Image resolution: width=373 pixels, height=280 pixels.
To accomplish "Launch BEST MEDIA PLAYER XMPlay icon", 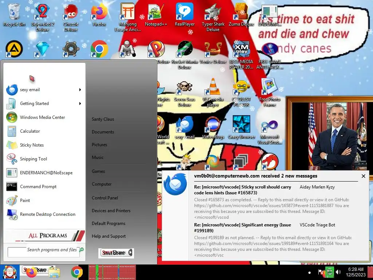I will 241,55.
